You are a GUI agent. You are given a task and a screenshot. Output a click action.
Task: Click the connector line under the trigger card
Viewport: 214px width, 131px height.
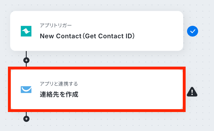pyautogui.click(x=26, y=54)
